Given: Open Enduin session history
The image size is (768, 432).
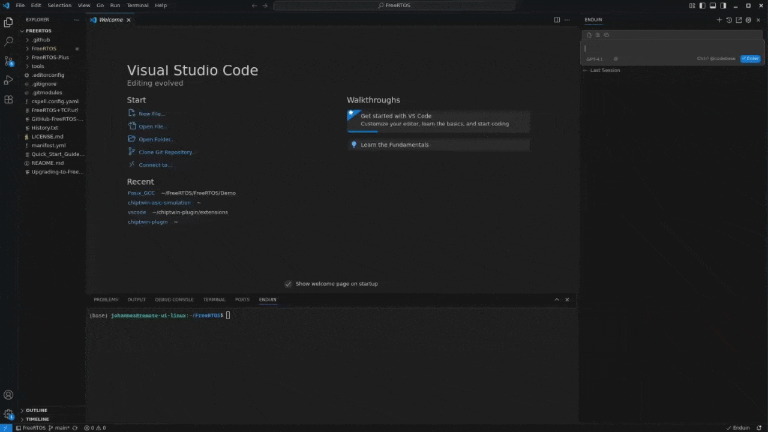Looking at the screenshot, I should [x=729, y=20].
